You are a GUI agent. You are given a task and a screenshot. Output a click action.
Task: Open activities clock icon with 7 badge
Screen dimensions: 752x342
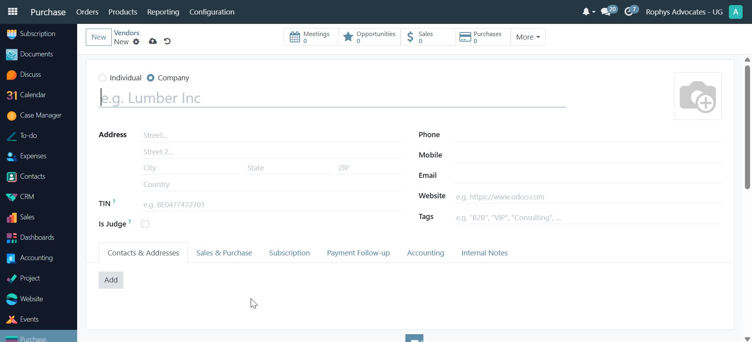click(631, 11)
